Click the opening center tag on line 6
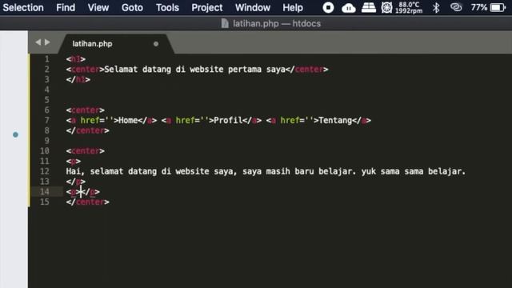The height and width of the screenshot is (288, 512). click(x=86, y=110)
